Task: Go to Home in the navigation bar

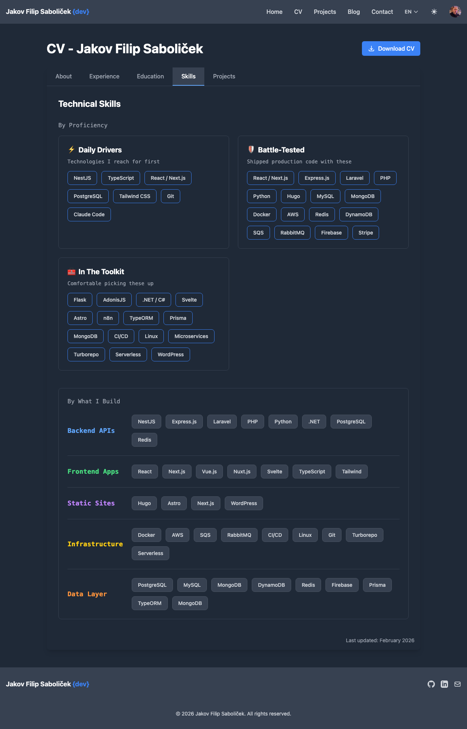Action: (x=274, y=12)
